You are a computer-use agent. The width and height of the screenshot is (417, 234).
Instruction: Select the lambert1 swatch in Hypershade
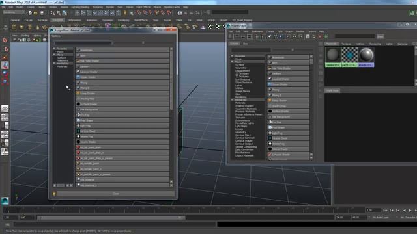click(x=333, y=57)
